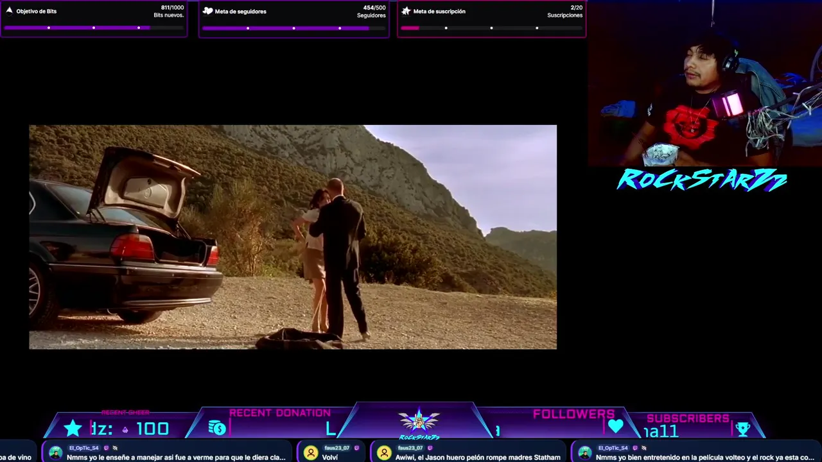Viewport: 822px width, 462px height.
Task: Click the heart icon in Followers panel
Action: 615,426
